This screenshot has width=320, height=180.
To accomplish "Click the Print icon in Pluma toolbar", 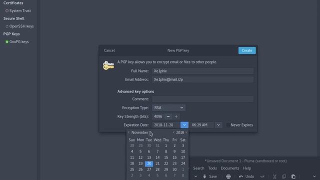I will point(228,176).
